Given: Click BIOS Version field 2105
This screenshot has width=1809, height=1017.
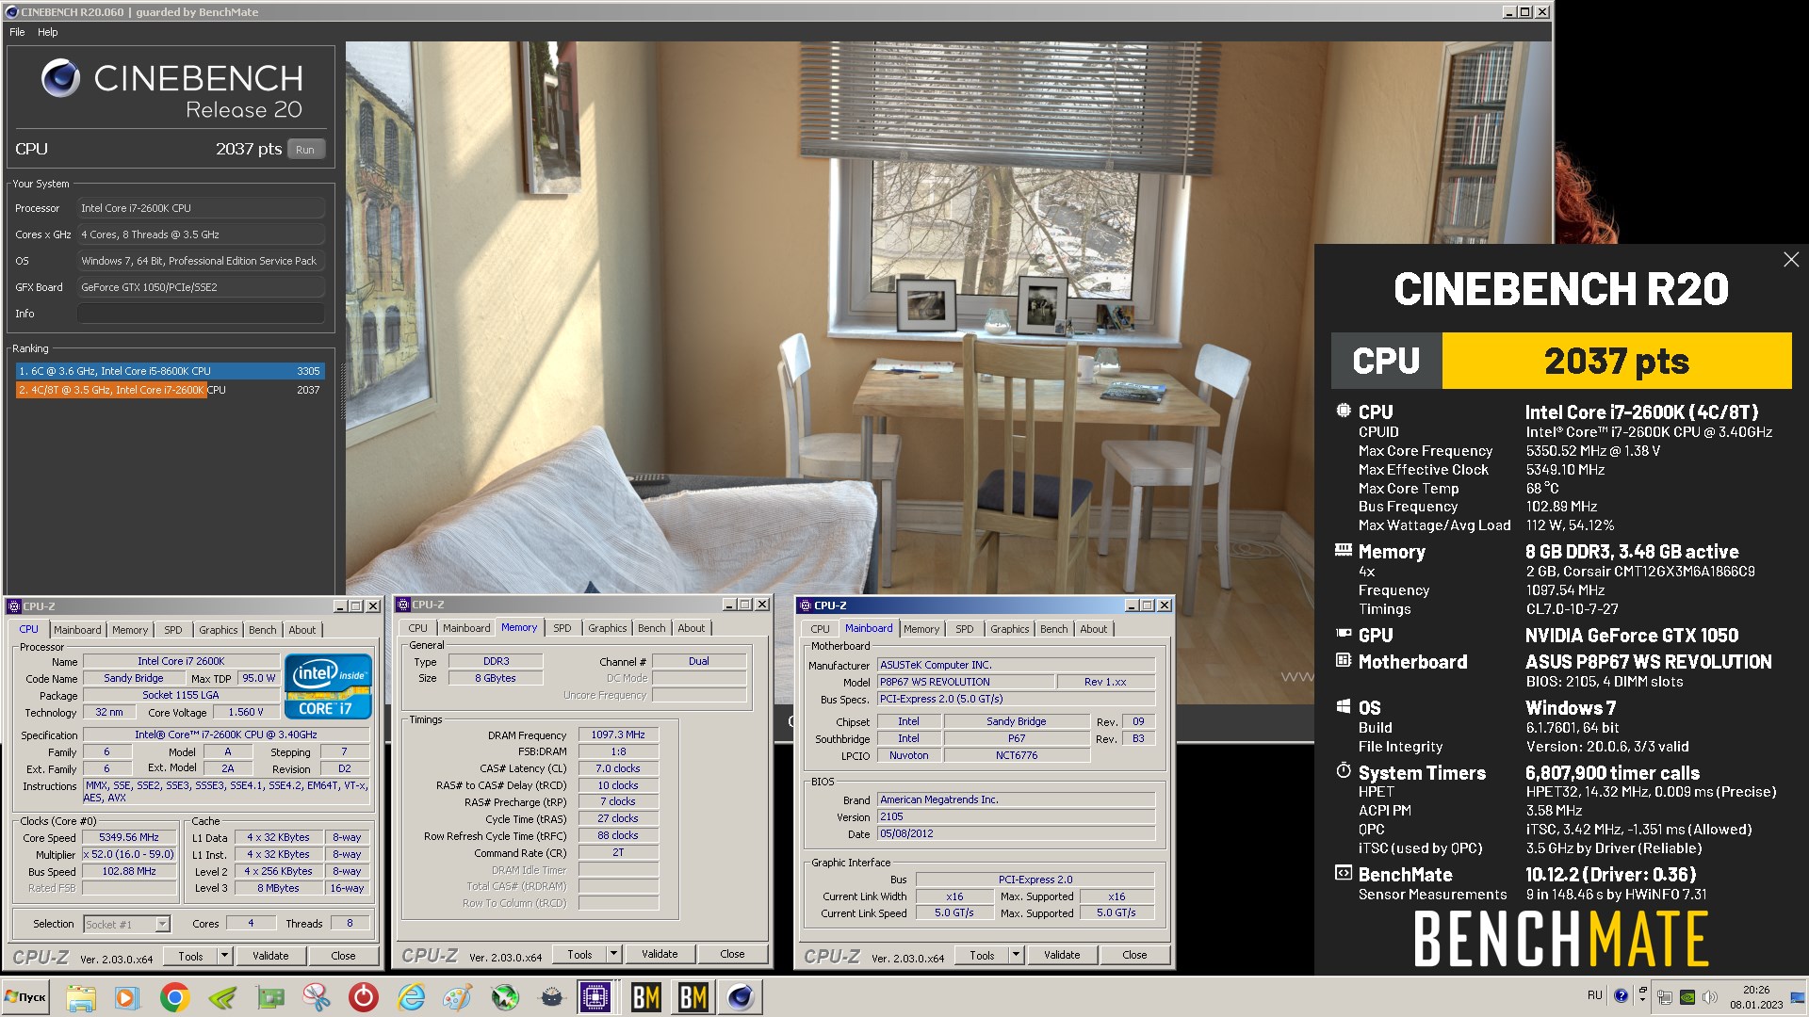Looking at the screenshot, I should (x=1016, y=816).
